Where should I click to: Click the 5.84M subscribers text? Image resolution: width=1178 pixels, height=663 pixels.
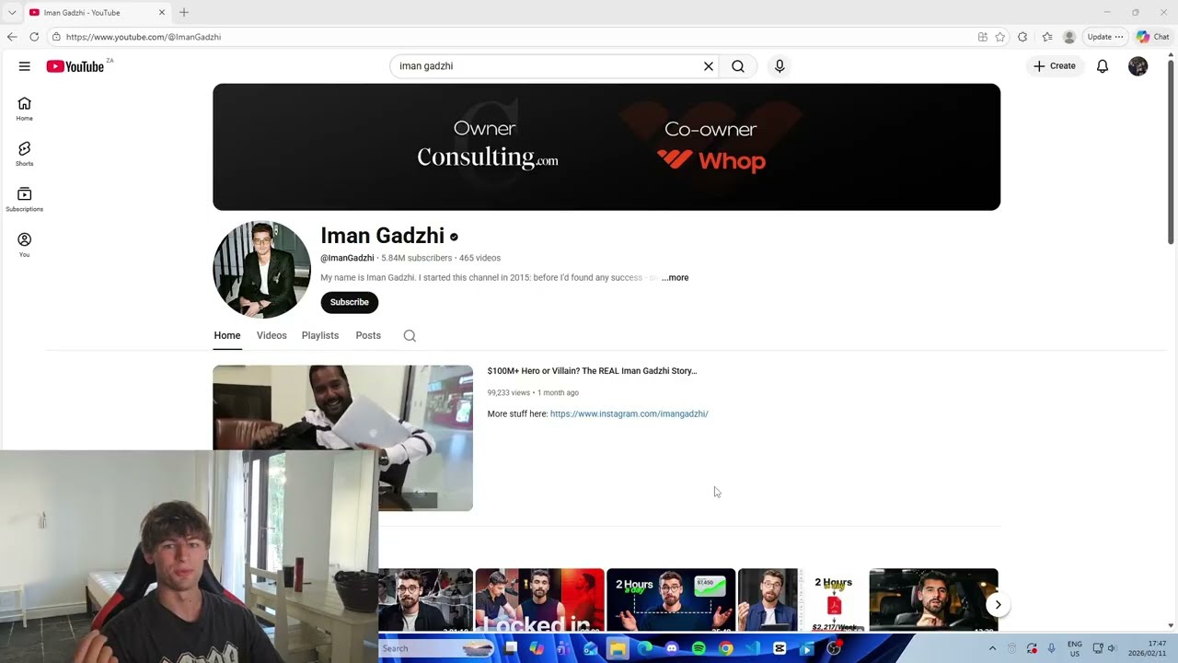click(x=417, y=258)
